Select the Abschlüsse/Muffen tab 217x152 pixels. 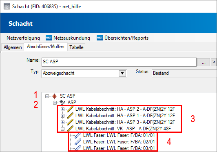pyautogui.click(x=46, y=47)
